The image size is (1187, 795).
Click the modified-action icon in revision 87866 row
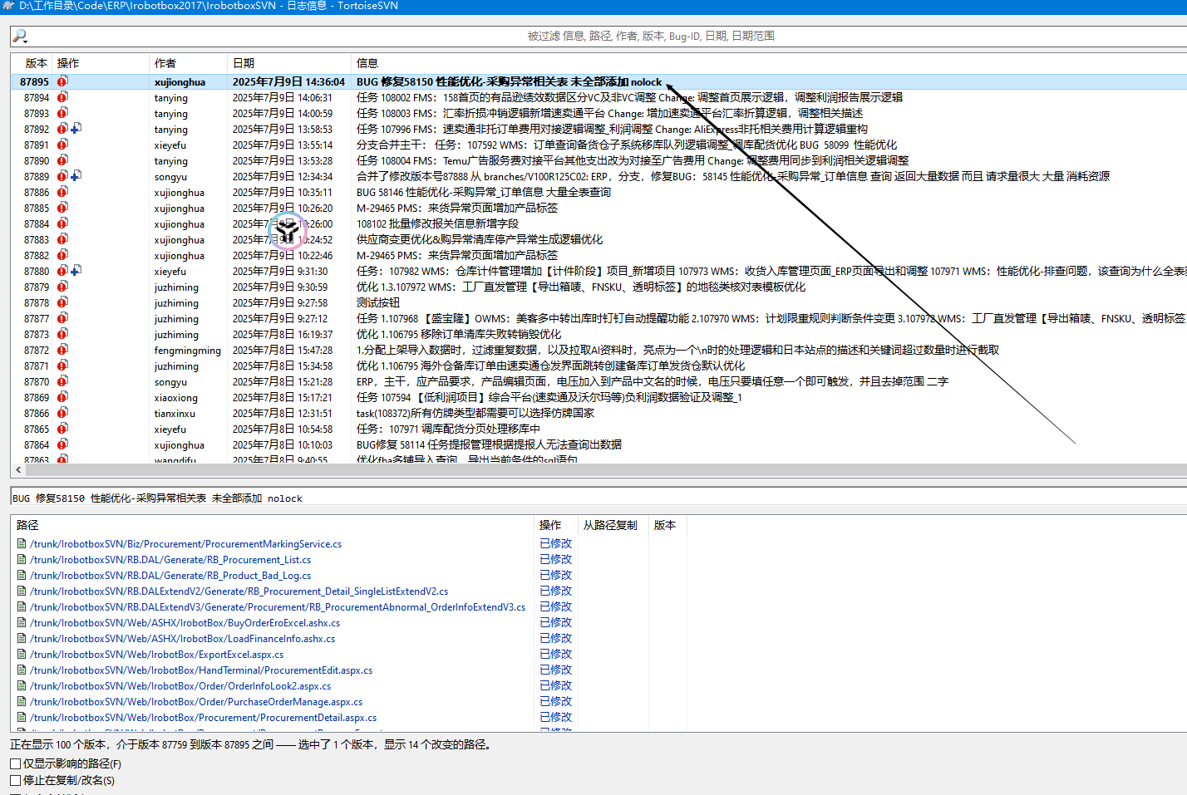(62, 413)
